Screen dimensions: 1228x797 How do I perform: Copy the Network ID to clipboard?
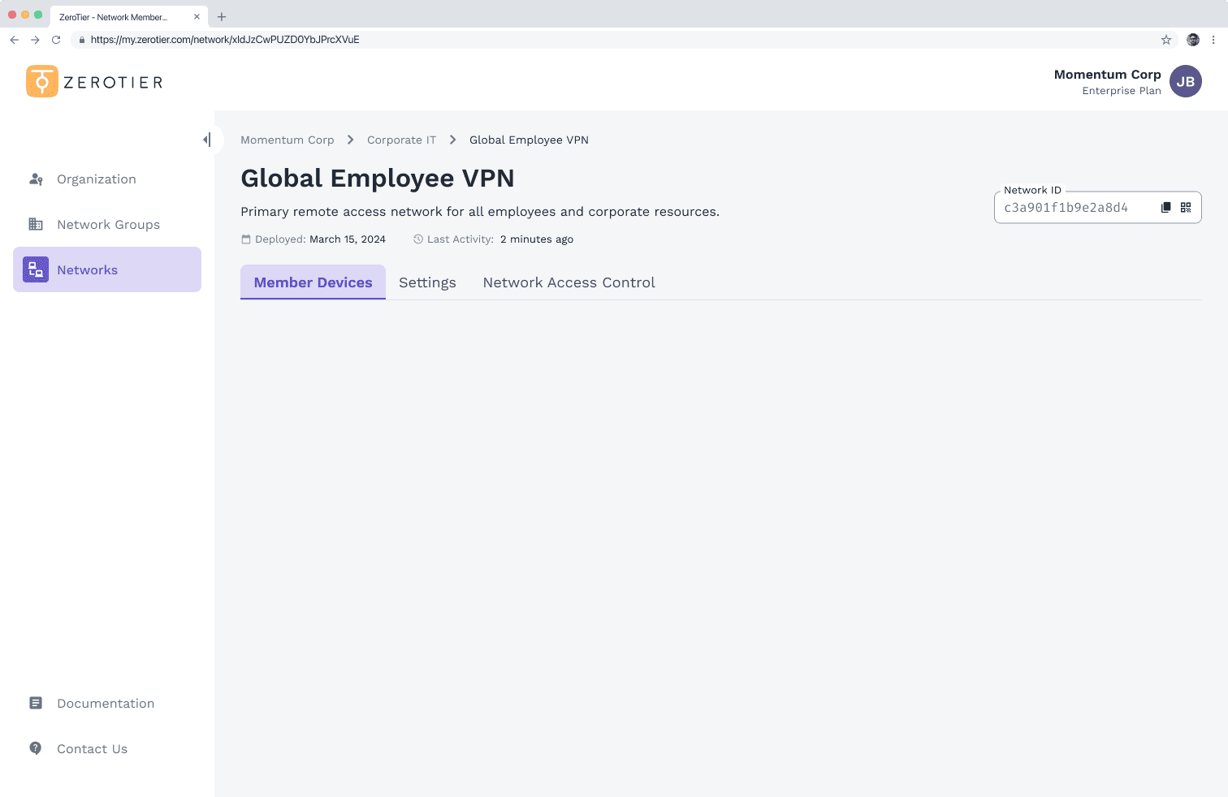tap(1165, 208)
